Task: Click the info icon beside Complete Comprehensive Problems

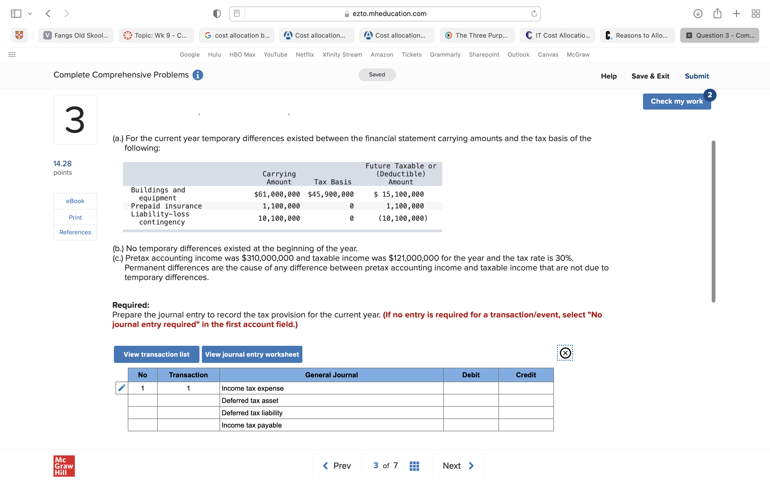Action: 198,75
